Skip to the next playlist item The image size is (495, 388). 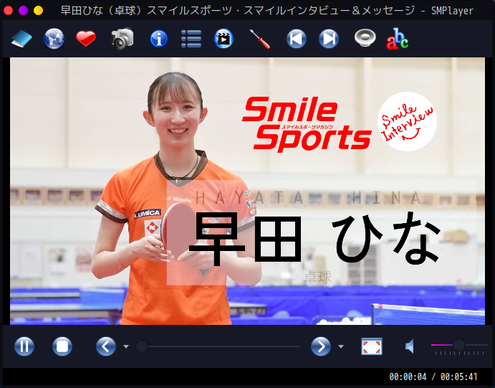[329, 39]
